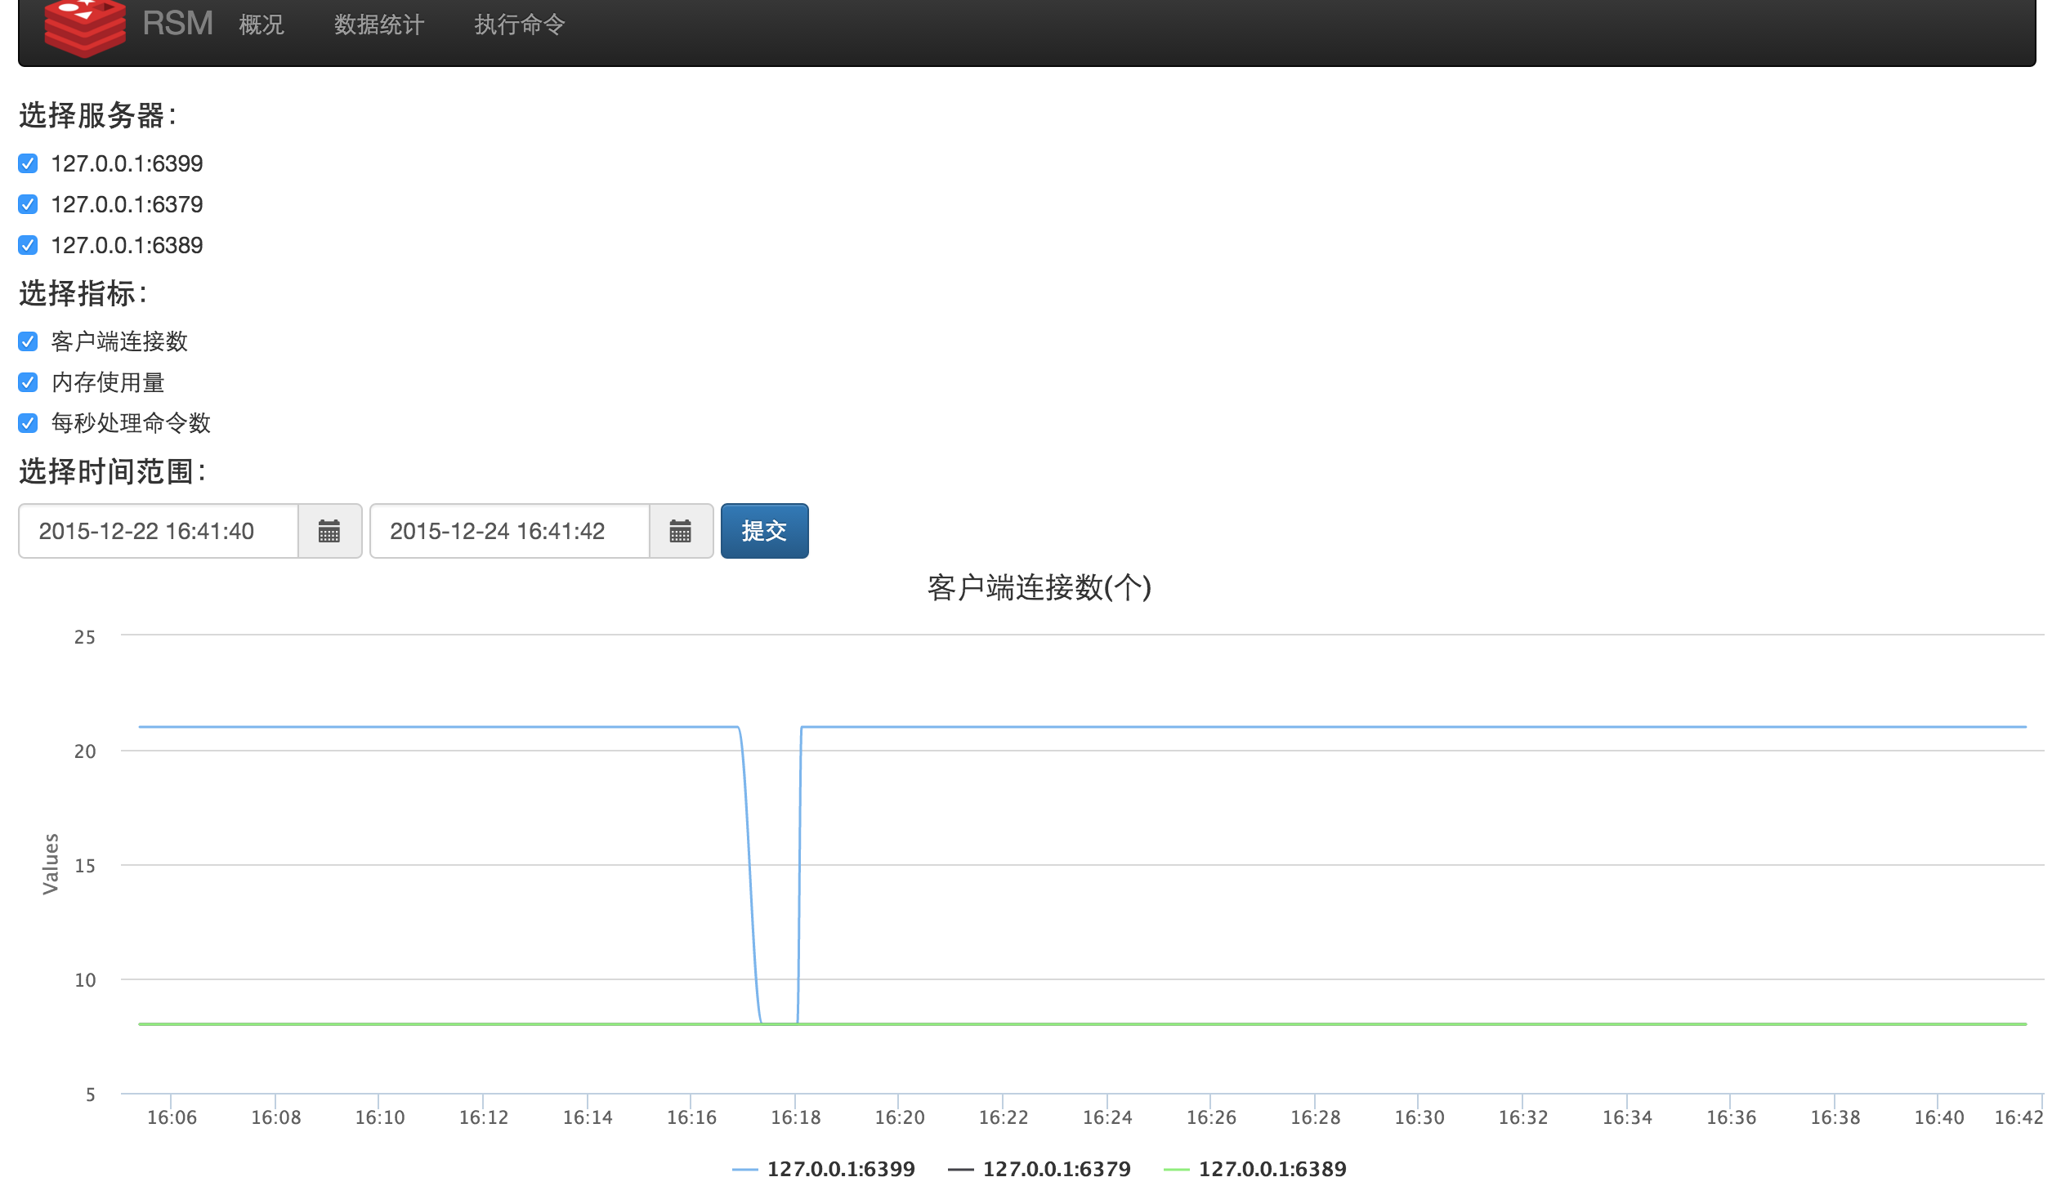Image resolution: width=2061 pixels, height=1186 pixels.
Task: Uncheck server 127.0.0.1:6389 checkbox
Action: (x=28, y=246)
